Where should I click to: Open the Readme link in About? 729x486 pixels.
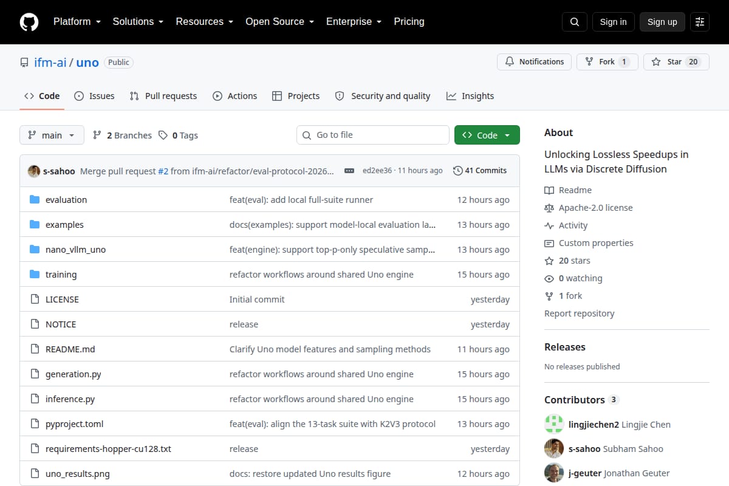[568, 190]
